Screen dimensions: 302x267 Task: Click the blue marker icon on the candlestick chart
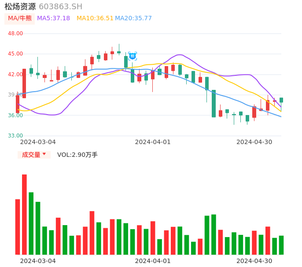[x=133, y=56]
